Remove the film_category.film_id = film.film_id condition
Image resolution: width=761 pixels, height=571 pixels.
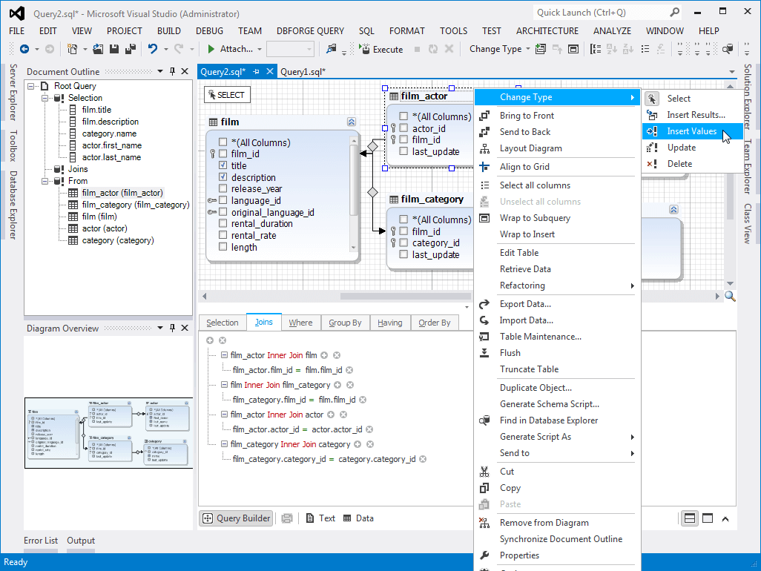363,400
